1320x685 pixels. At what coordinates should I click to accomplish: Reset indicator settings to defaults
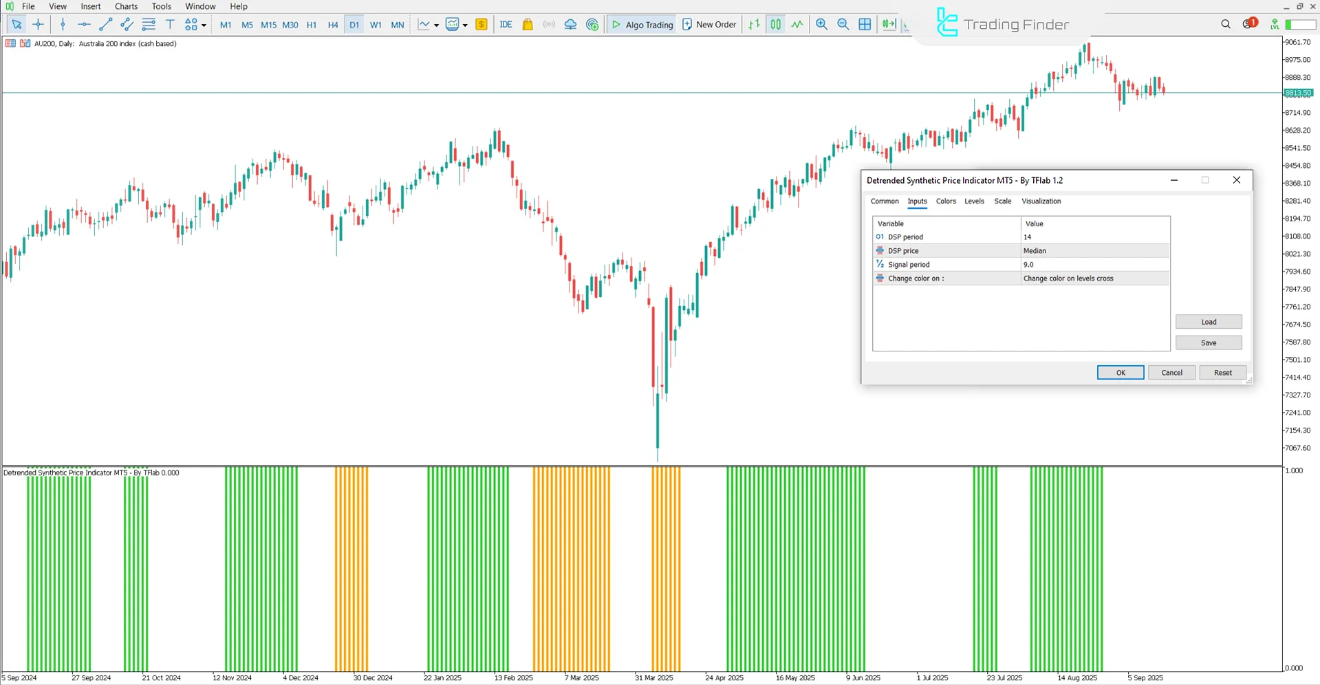[1222, 372]
